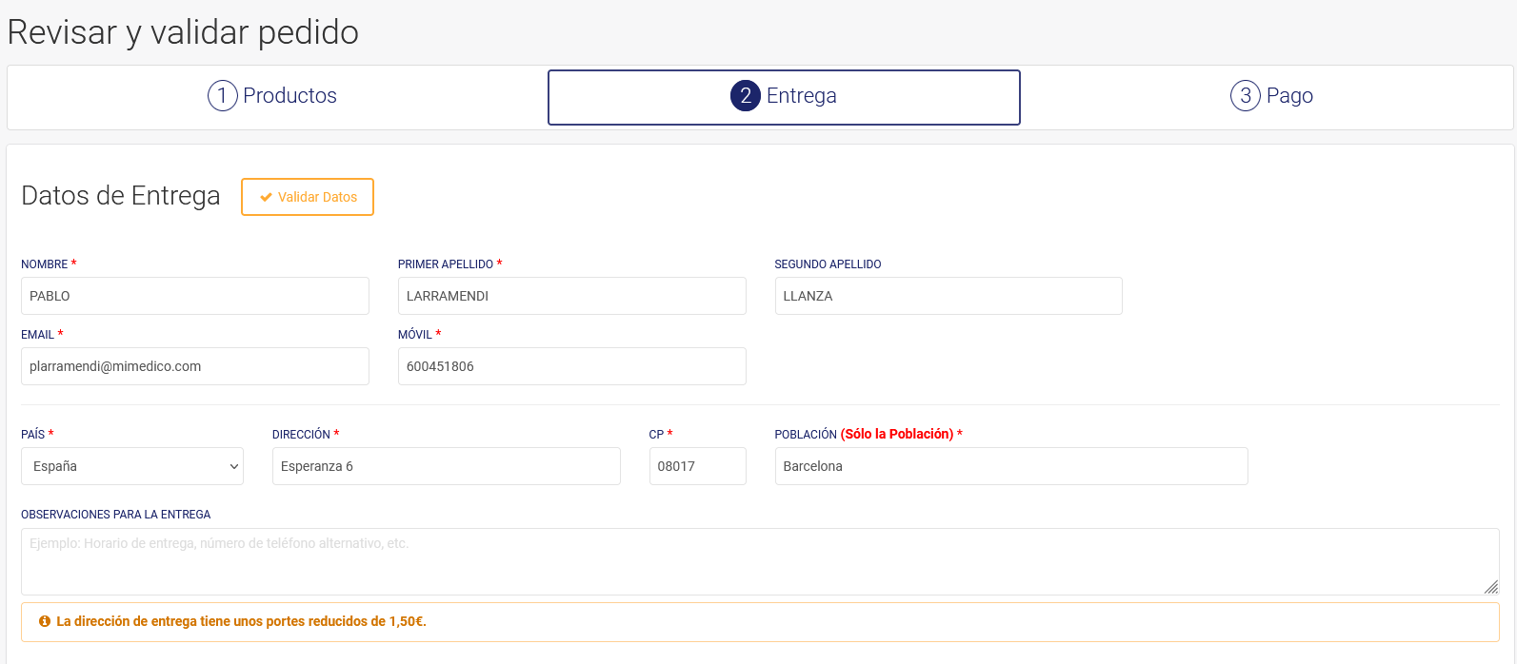Click the red 'Sólo la Población' label
The height and width of the screenshot is (664, 1517).
(896, 434)
